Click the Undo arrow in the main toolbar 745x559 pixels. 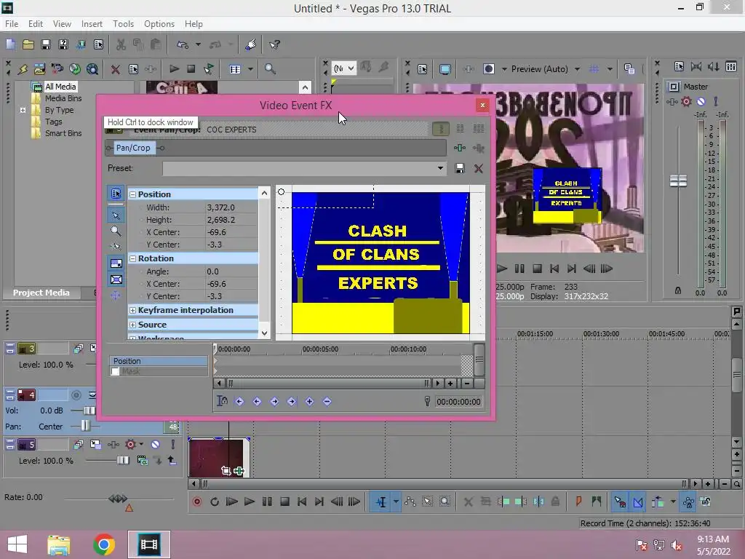click(183, 44)
